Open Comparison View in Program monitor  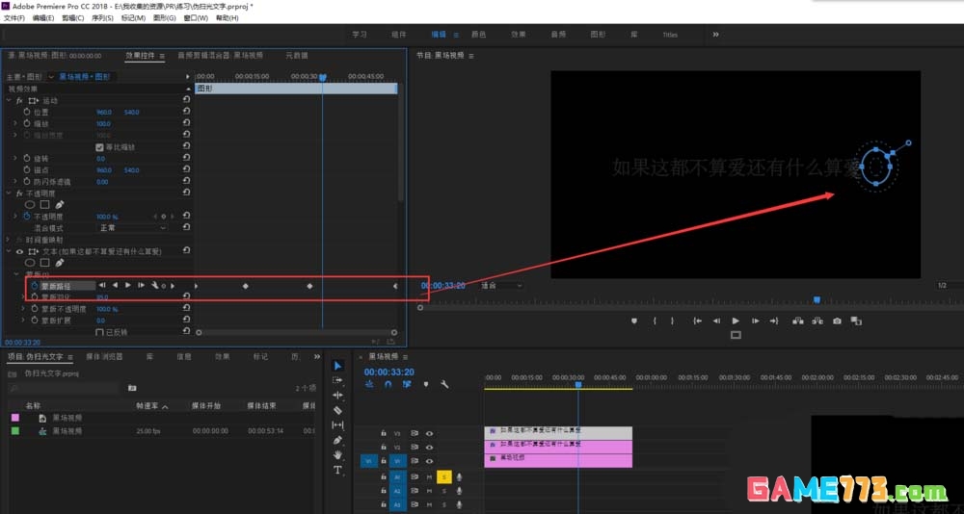[x=856, y=321]
